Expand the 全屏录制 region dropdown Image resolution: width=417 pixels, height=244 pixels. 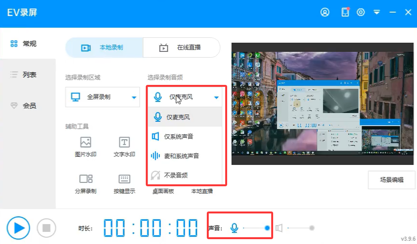tap(103, 97)
